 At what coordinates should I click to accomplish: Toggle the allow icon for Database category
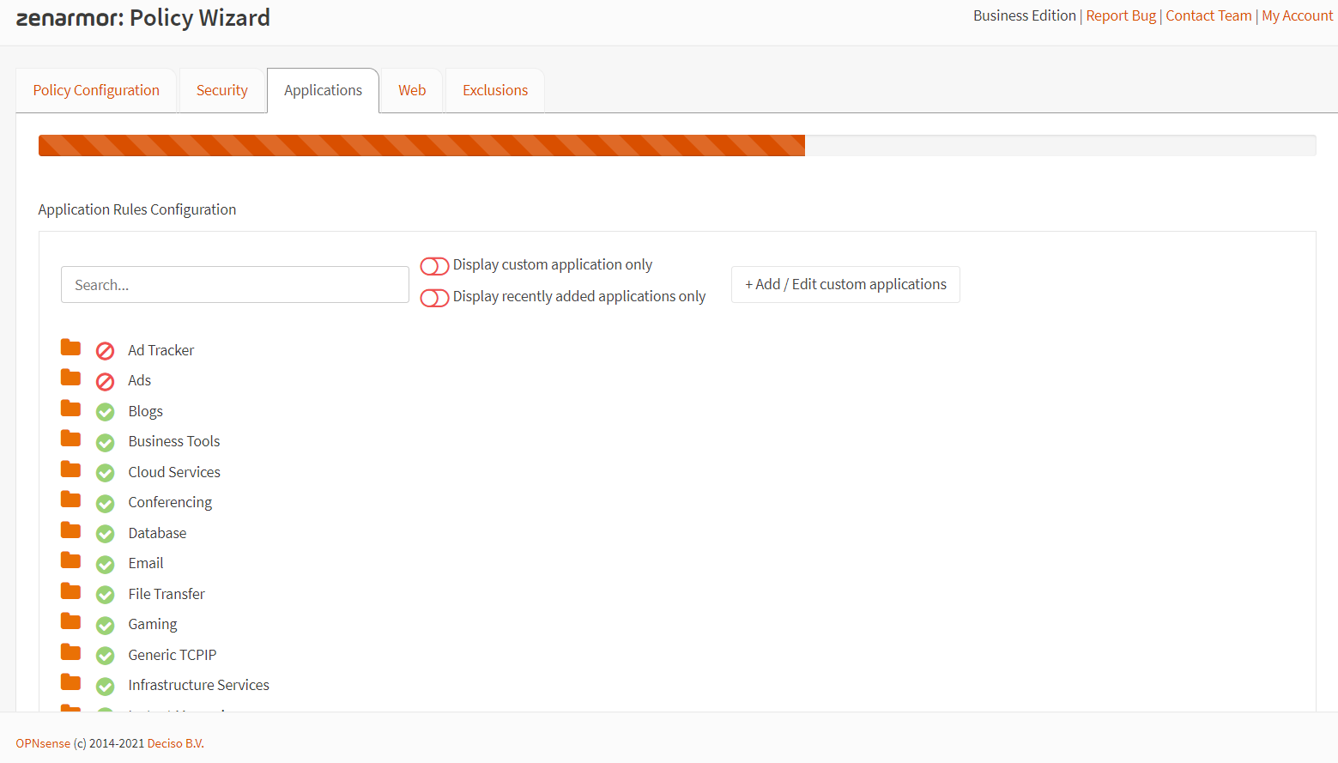[x=105, y=533]
